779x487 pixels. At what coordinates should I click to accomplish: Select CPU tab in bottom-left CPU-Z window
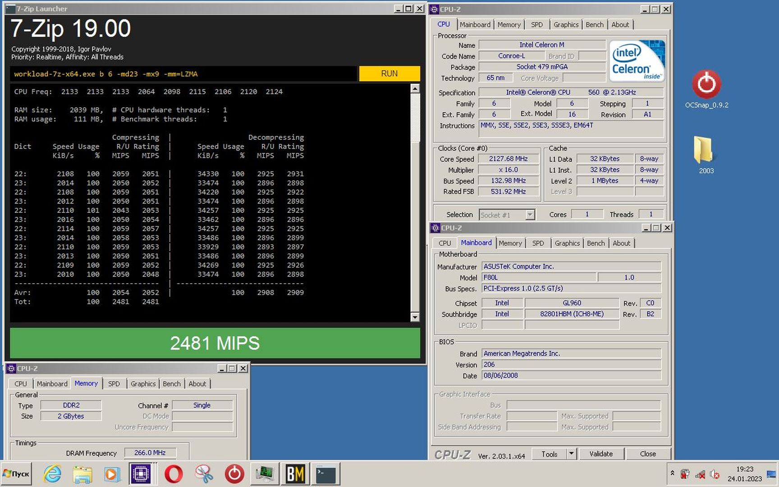pyautogui.click(x=21, y=384)
